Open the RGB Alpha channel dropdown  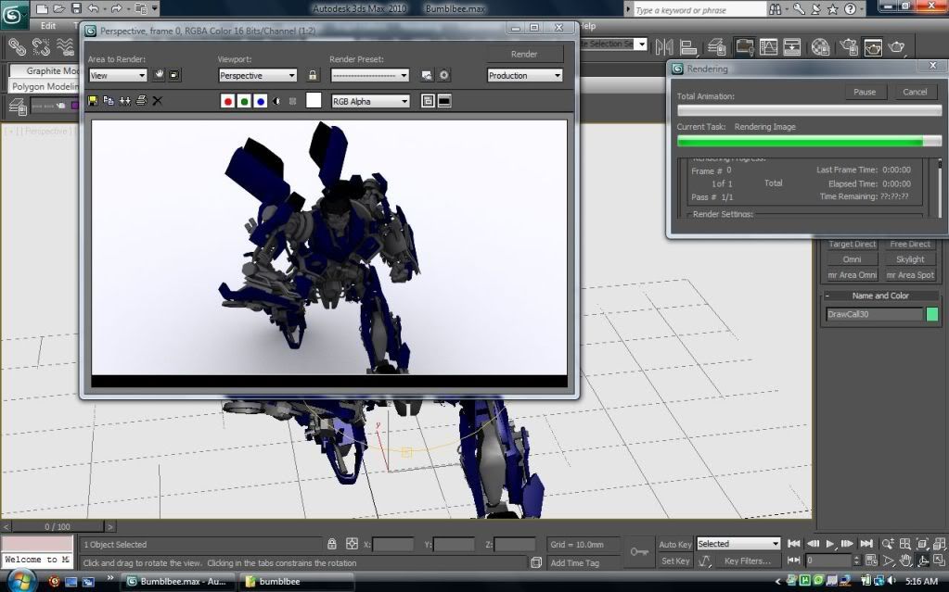click(x=370, y=101)
